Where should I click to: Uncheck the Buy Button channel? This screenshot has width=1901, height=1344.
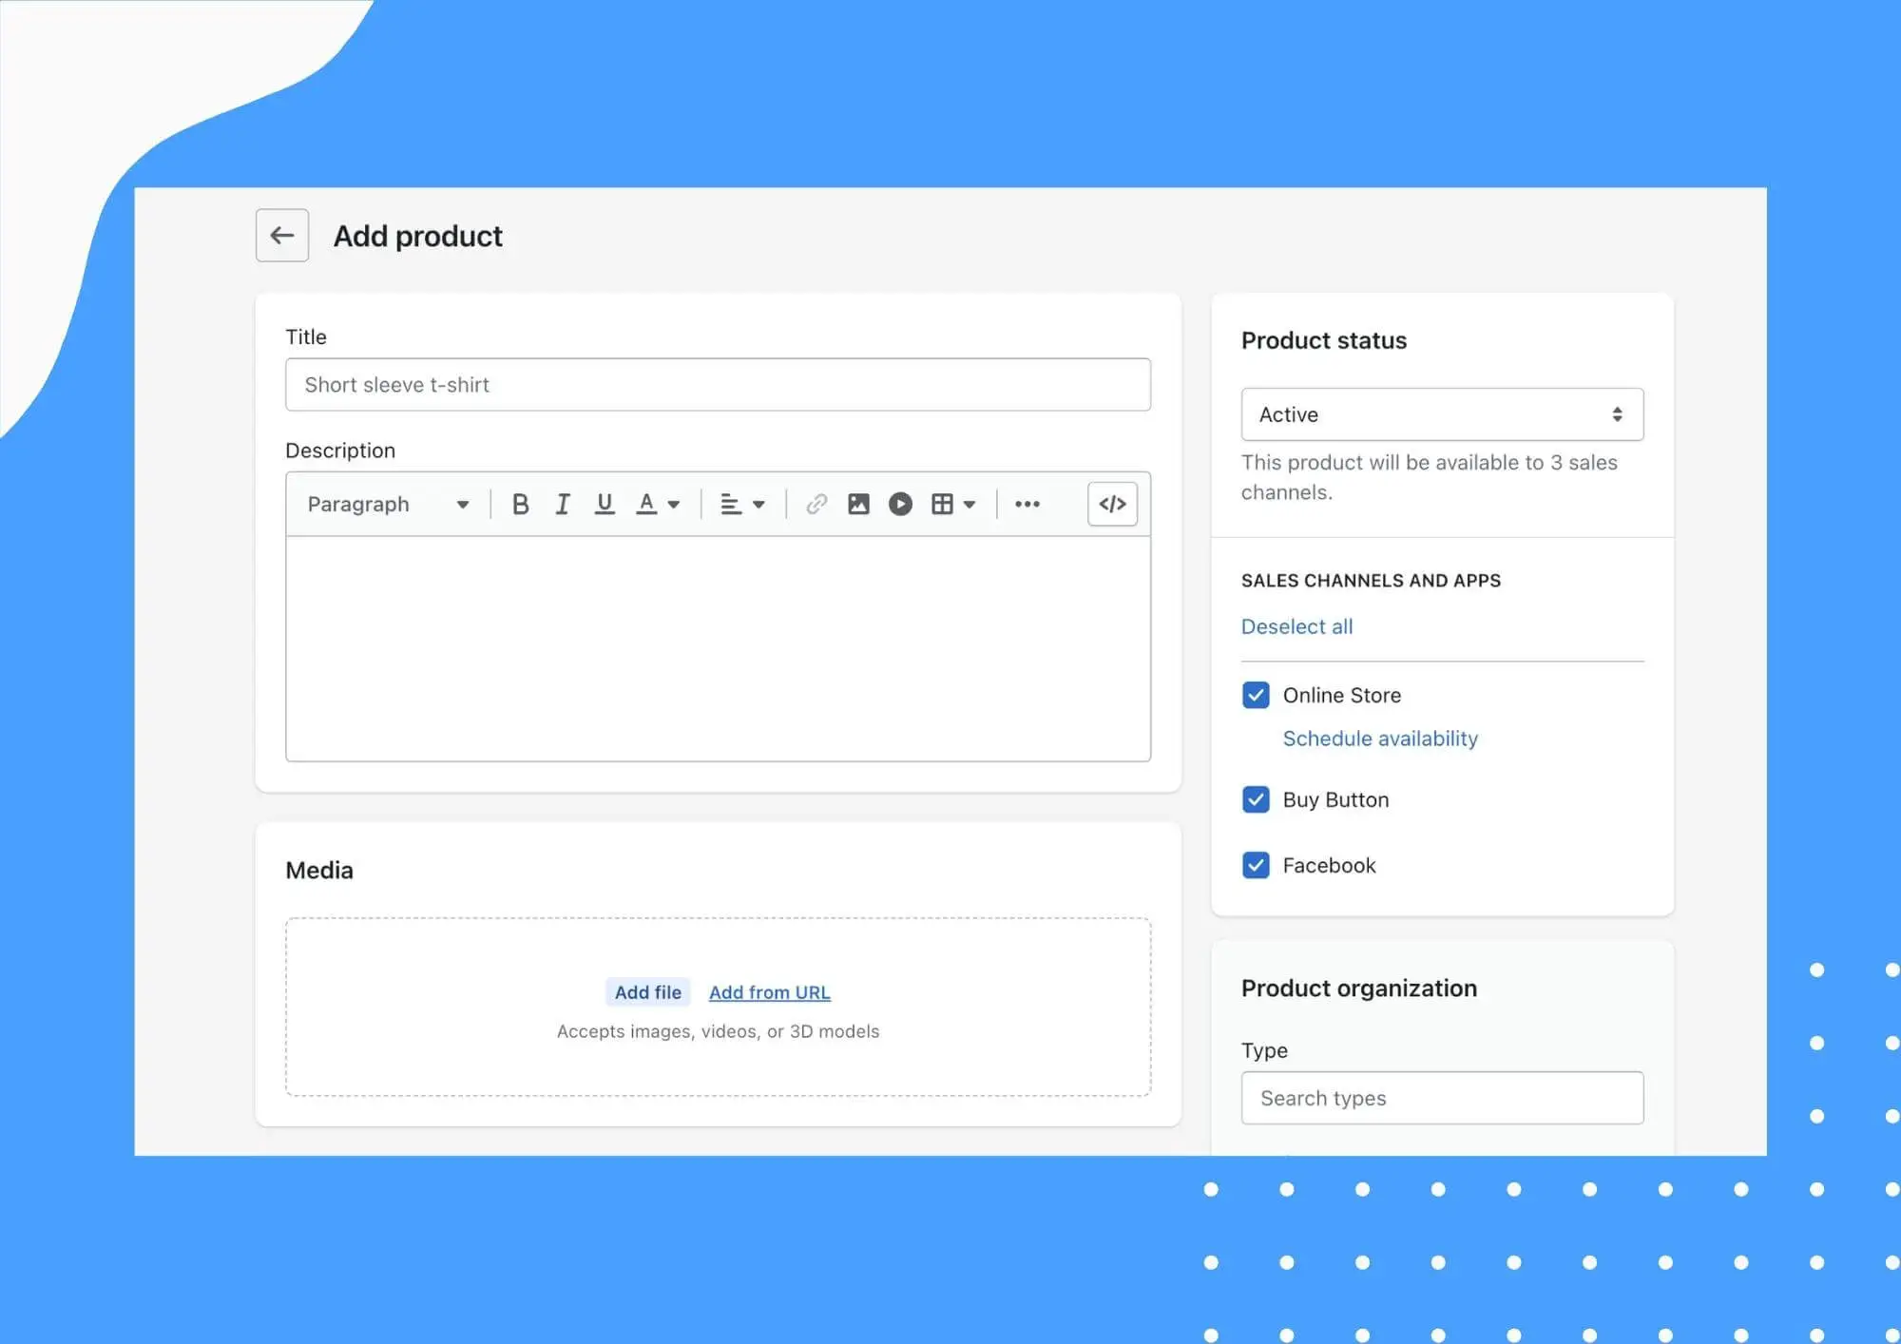(x=1256, y=799)
